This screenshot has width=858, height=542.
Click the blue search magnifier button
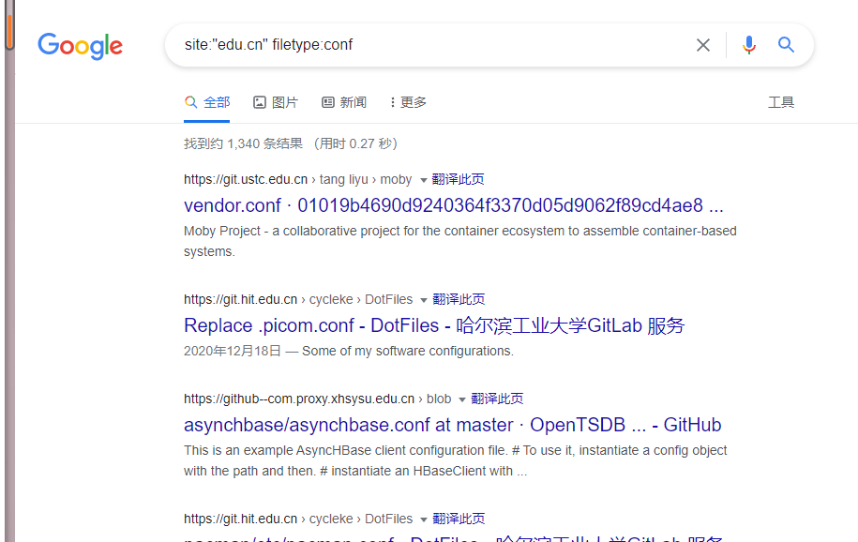pyautogui.click(x=787, y=45)
